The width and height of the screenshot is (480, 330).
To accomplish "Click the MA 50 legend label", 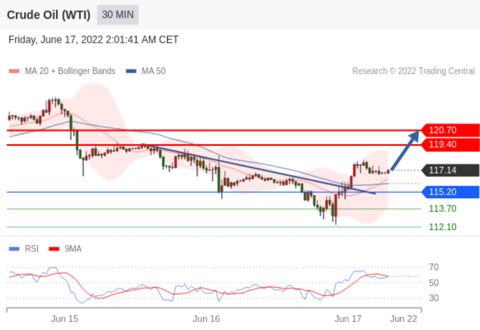I will click(153, 71).
